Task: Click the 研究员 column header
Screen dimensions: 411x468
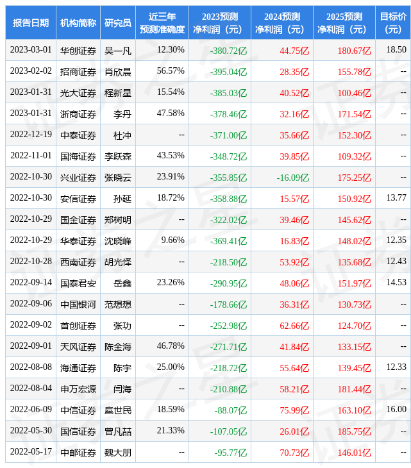Action: pos(118,23)
